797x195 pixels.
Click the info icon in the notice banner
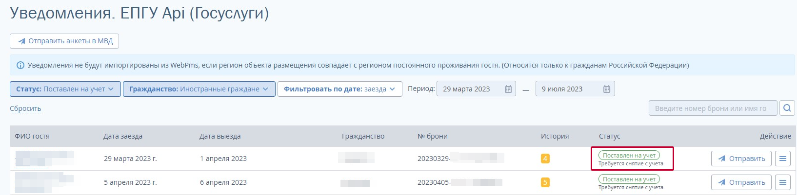[20, 65]
